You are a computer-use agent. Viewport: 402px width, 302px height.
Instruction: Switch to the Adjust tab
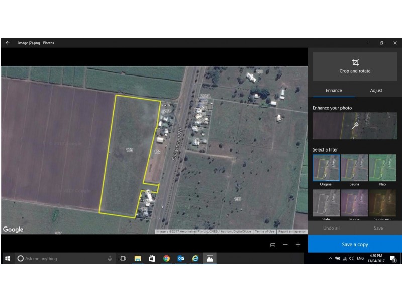(376, 91)
